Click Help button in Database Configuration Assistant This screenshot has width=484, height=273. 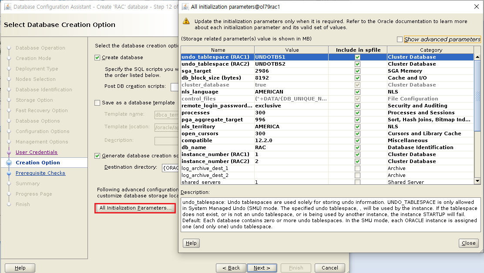[20, 268]
